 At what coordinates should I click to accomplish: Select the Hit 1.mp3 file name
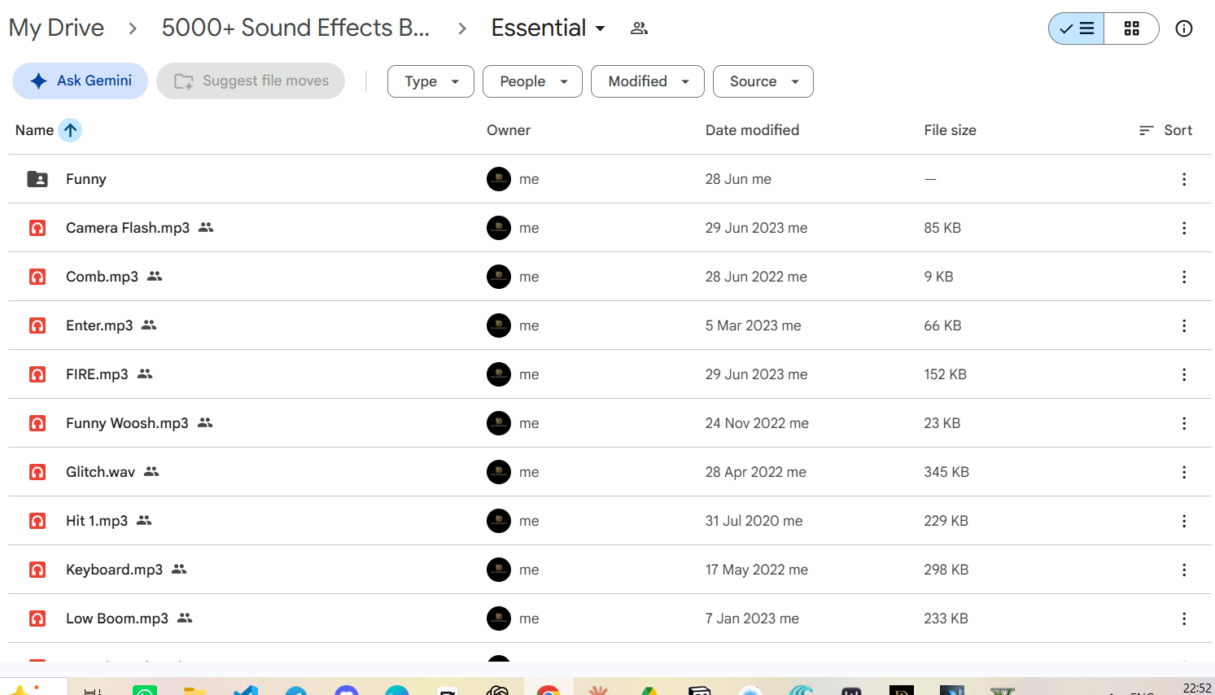click(x=97, y=521)
